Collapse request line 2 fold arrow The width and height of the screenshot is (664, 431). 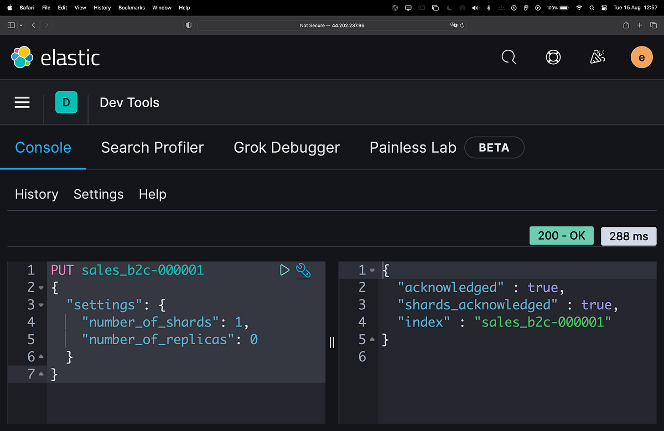(40, 288)
